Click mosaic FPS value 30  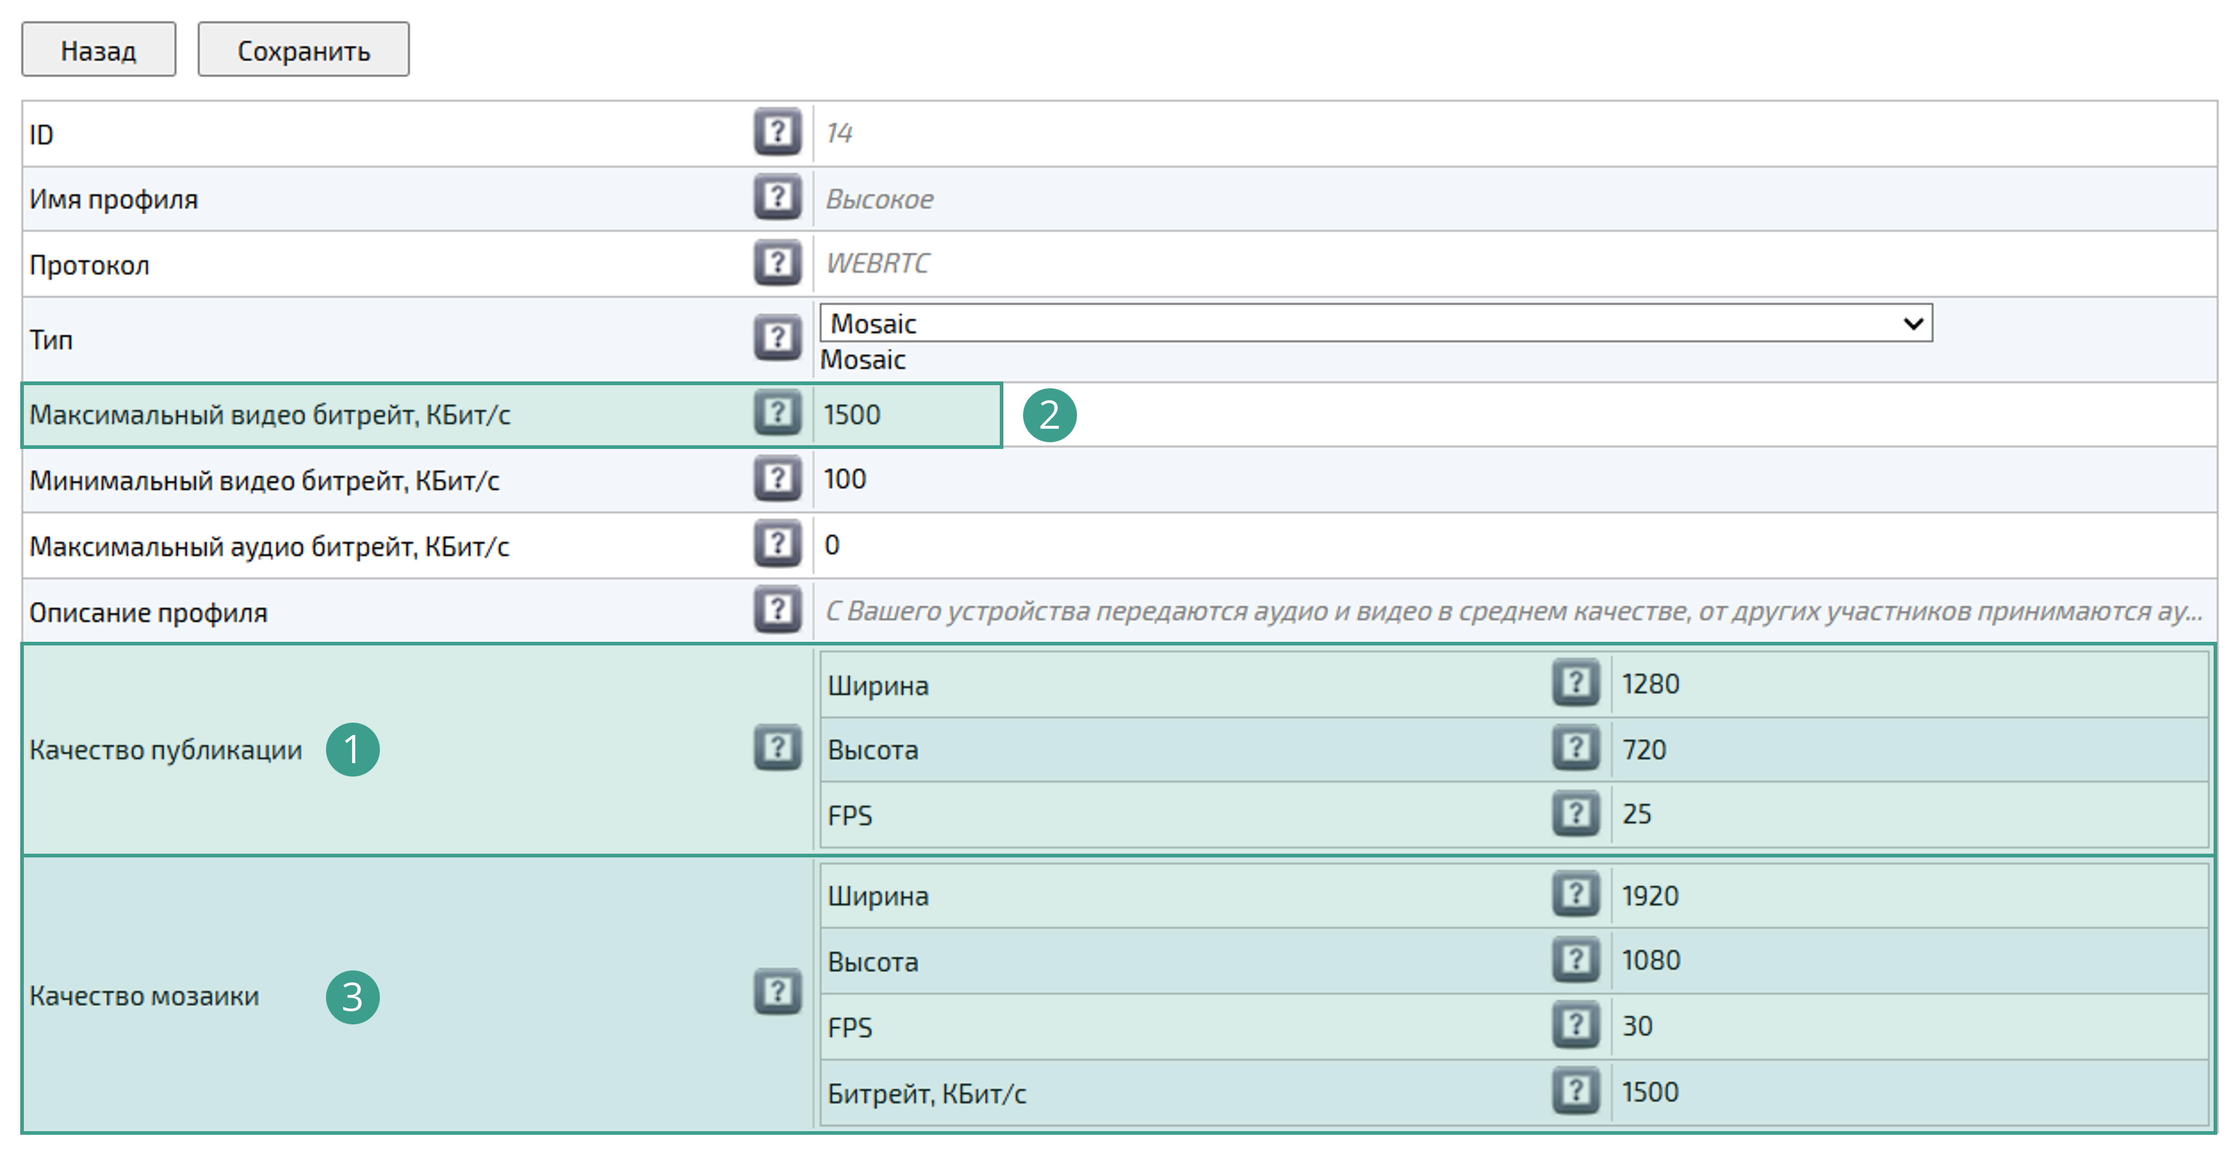pyautogui.click(x=1637, y=1026)
